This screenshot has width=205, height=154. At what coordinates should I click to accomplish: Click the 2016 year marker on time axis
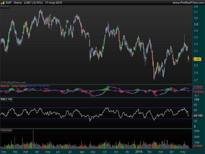click(139, 152)
